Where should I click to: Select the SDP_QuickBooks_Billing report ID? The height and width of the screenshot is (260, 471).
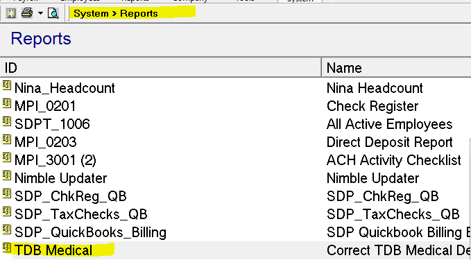point(90,233)
